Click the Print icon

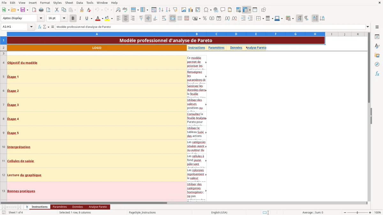click(41, 10)
